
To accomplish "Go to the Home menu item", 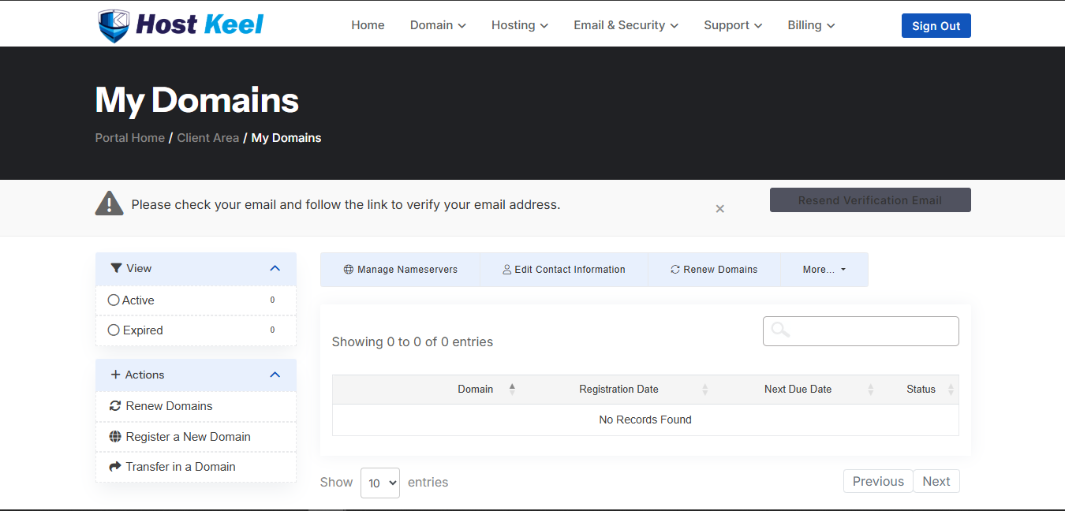I will point(368,25).
